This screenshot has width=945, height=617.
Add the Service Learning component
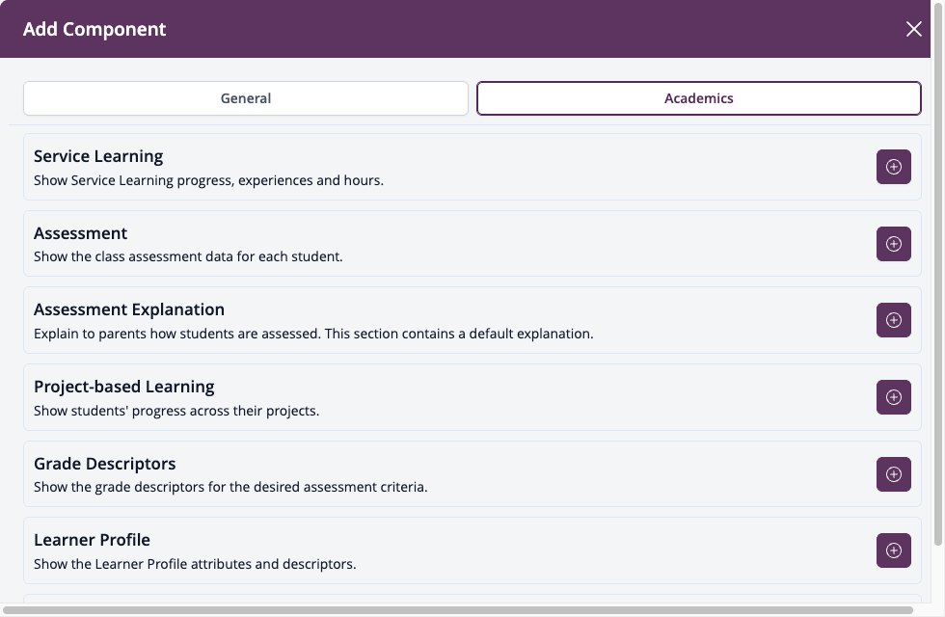[x=893, y=167]
